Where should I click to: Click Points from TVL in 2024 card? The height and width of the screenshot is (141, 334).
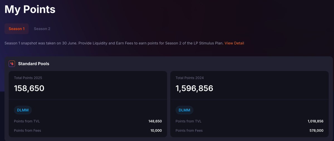point(188,121)
